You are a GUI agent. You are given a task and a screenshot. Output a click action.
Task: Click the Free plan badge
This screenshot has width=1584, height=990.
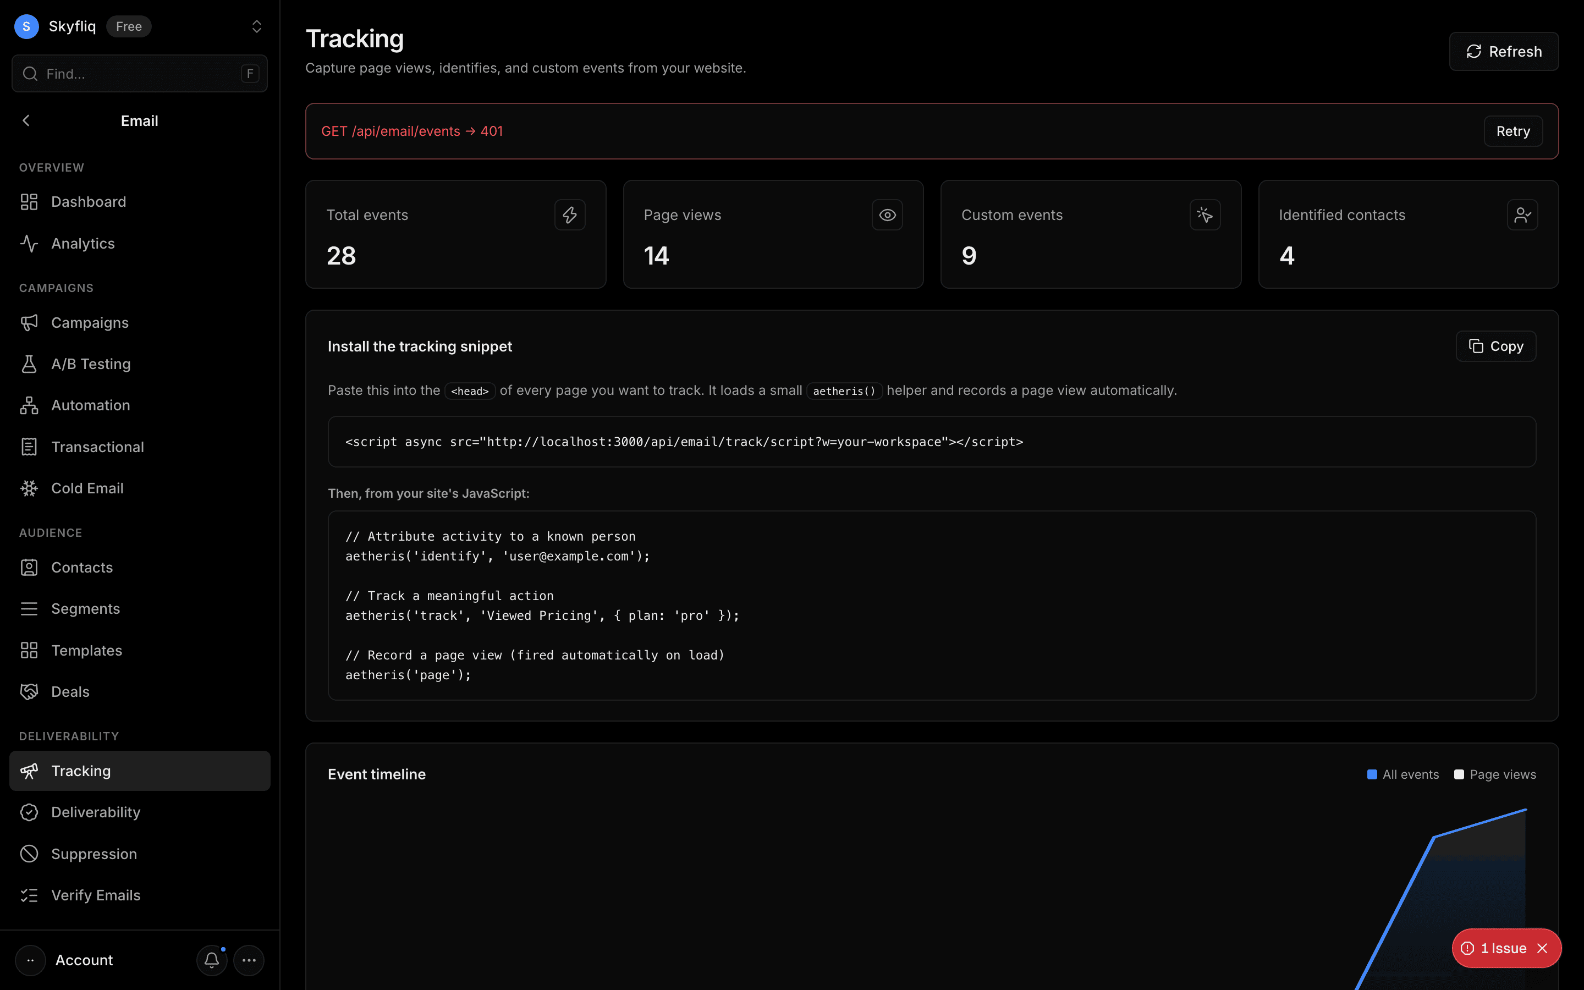click(x=129, y=26)
